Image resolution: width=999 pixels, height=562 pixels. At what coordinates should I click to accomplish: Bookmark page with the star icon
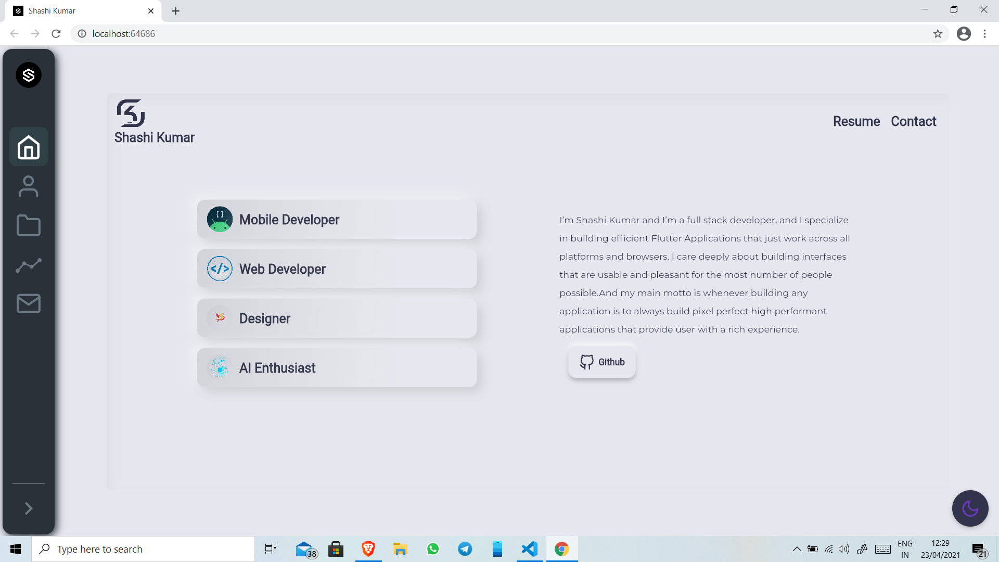click(x=938, y=34)
